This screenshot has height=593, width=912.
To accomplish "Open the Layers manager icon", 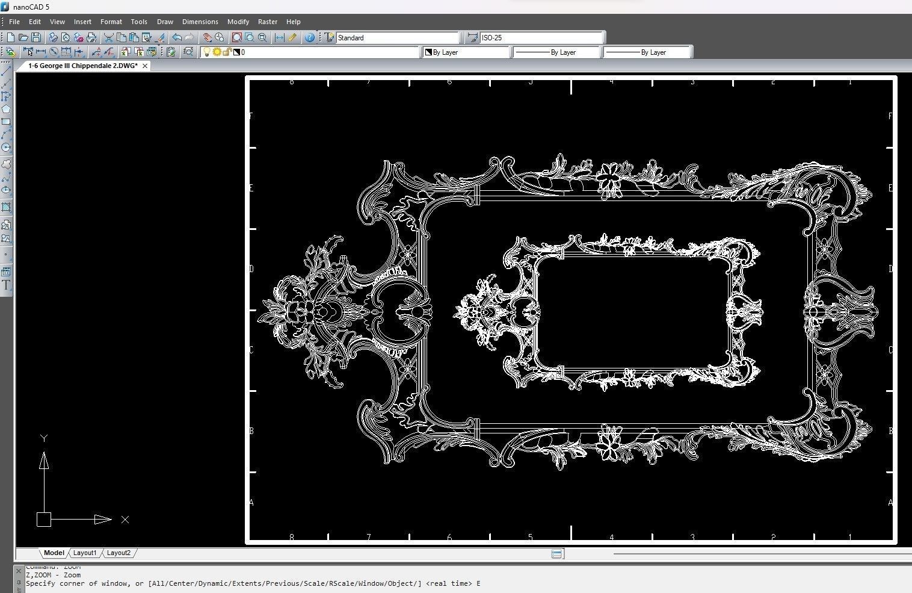I will [x=188, y=52].
